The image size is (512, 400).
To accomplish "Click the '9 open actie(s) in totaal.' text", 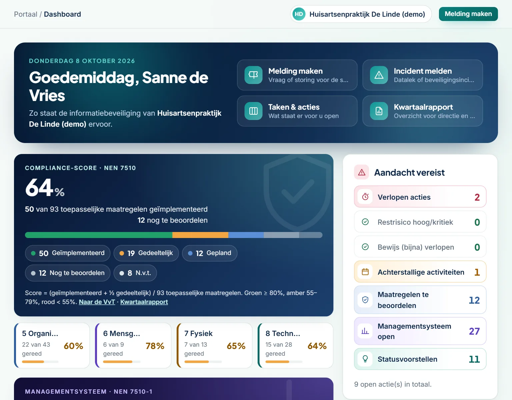I will coord(393,384).
